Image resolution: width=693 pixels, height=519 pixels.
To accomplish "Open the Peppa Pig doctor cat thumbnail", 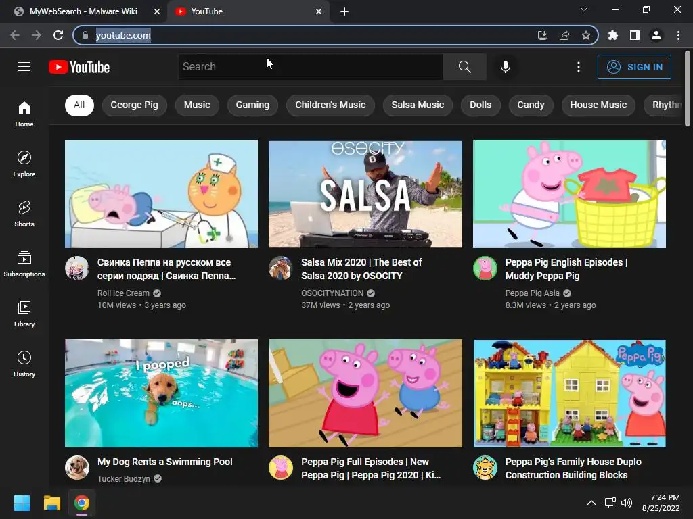I will click(x=161, y=194).
